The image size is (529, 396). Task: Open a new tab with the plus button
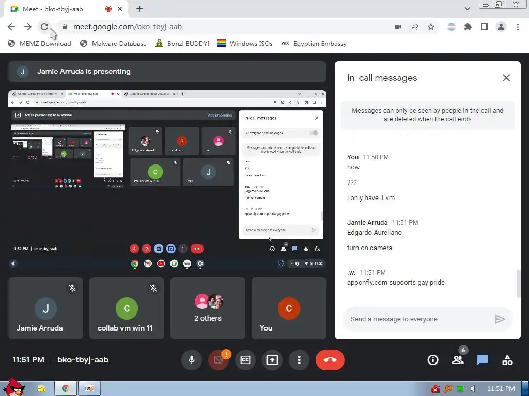tap(139, 9)
